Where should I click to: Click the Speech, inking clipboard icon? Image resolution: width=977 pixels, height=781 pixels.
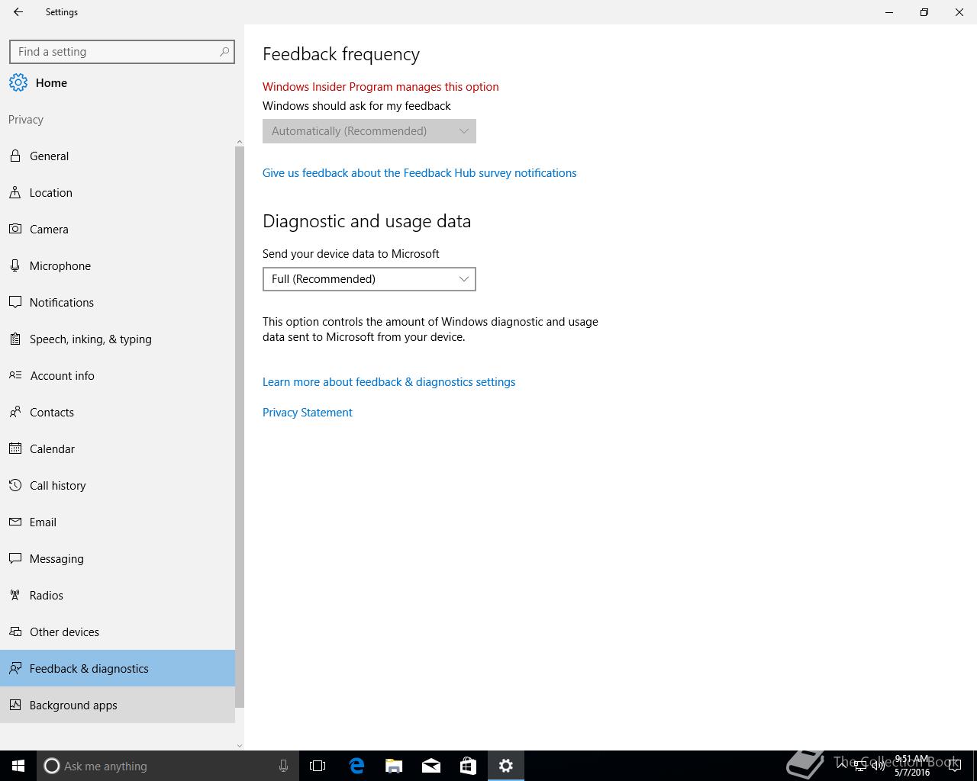pos(15,339)
